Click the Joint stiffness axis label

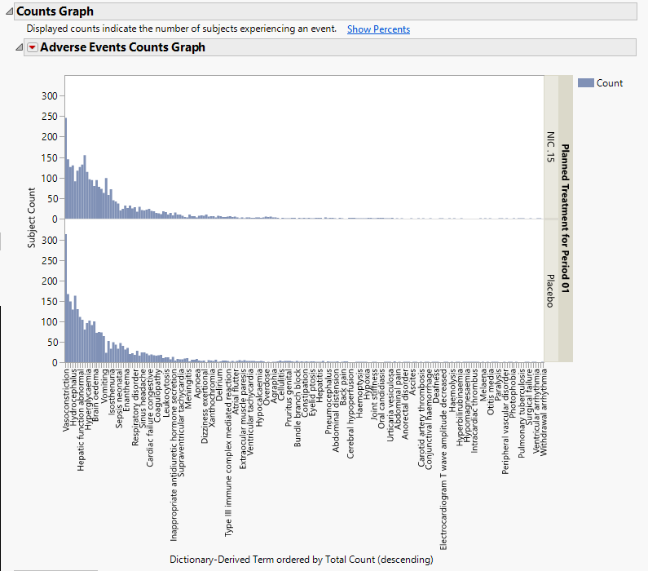click(374, 395)
